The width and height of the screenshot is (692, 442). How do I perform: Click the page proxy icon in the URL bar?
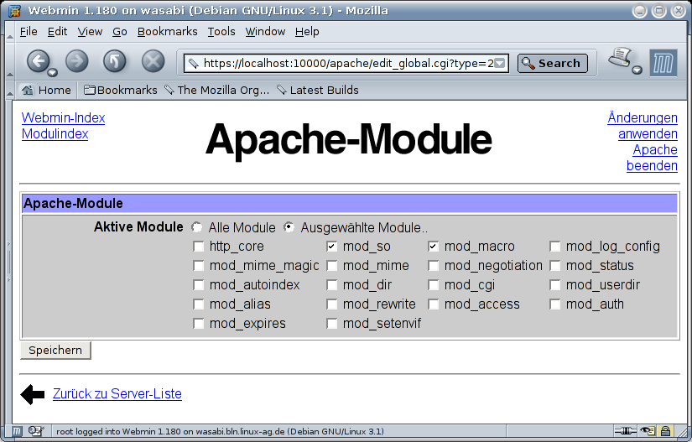tap(193, 64)
